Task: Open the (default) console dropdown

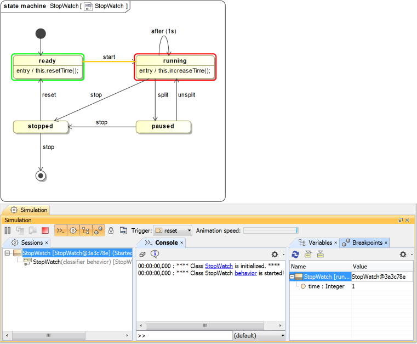Action: point(259,336)
